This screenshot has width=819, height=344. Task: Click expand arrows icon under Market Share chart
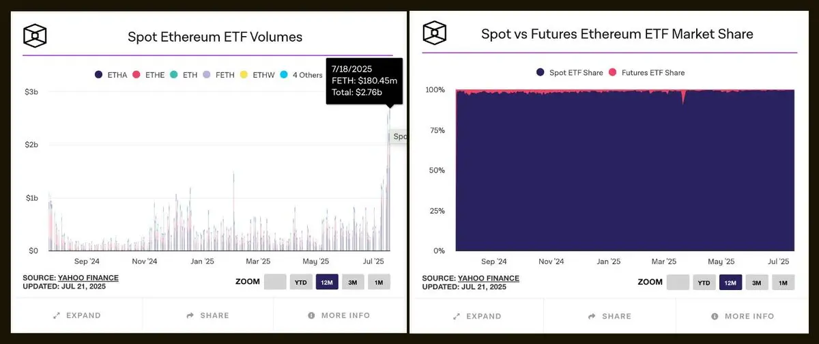[x=457, y=316]
